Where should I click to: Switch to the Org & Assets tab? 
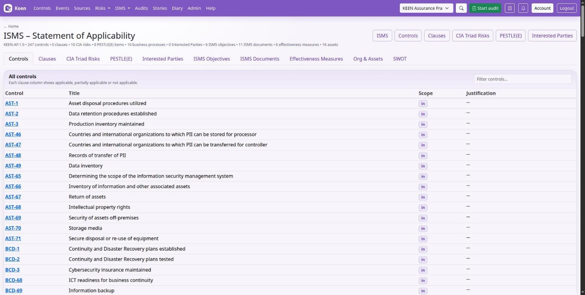(368, 59)
